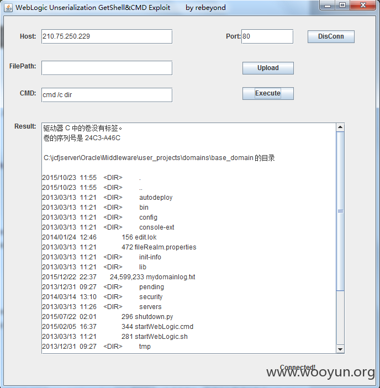Image resolution: width=380 pixels, height=388 pixels.
Task: Click the startWebLogic.sh file line
Action: [115, 337]
